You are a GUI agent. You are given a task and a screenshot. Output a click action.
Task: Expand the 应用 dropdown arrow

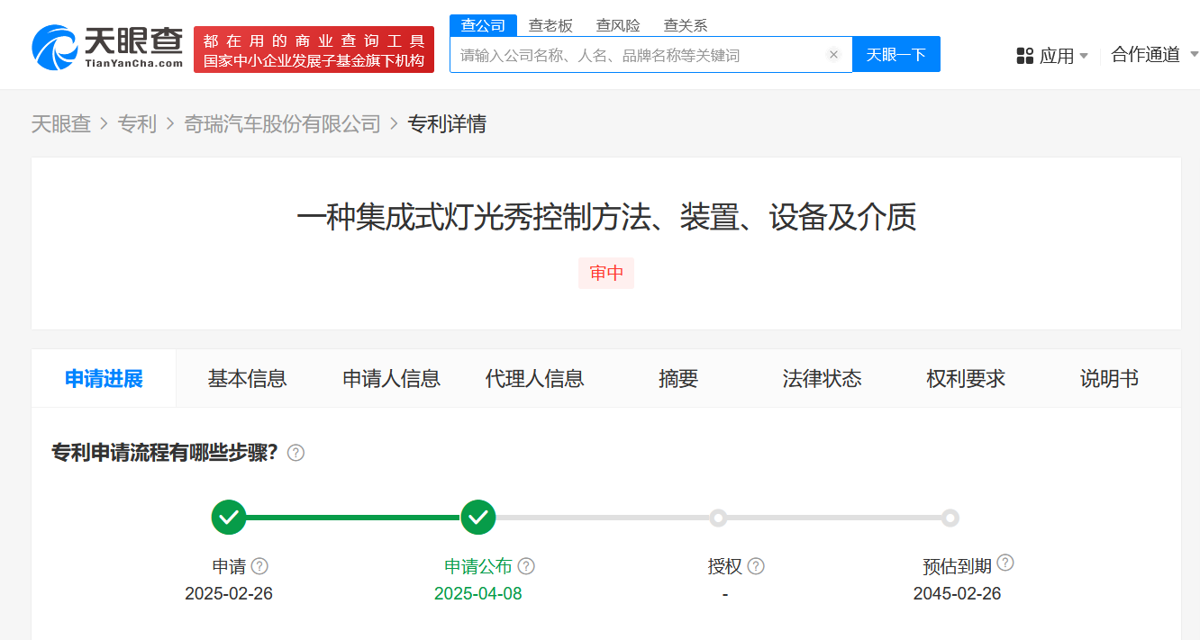coord(1084,56)
